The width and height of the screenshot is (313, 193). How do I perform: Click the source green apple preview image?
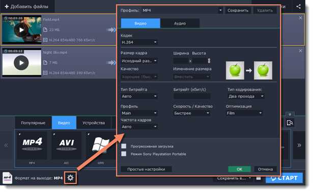(235, 70)
